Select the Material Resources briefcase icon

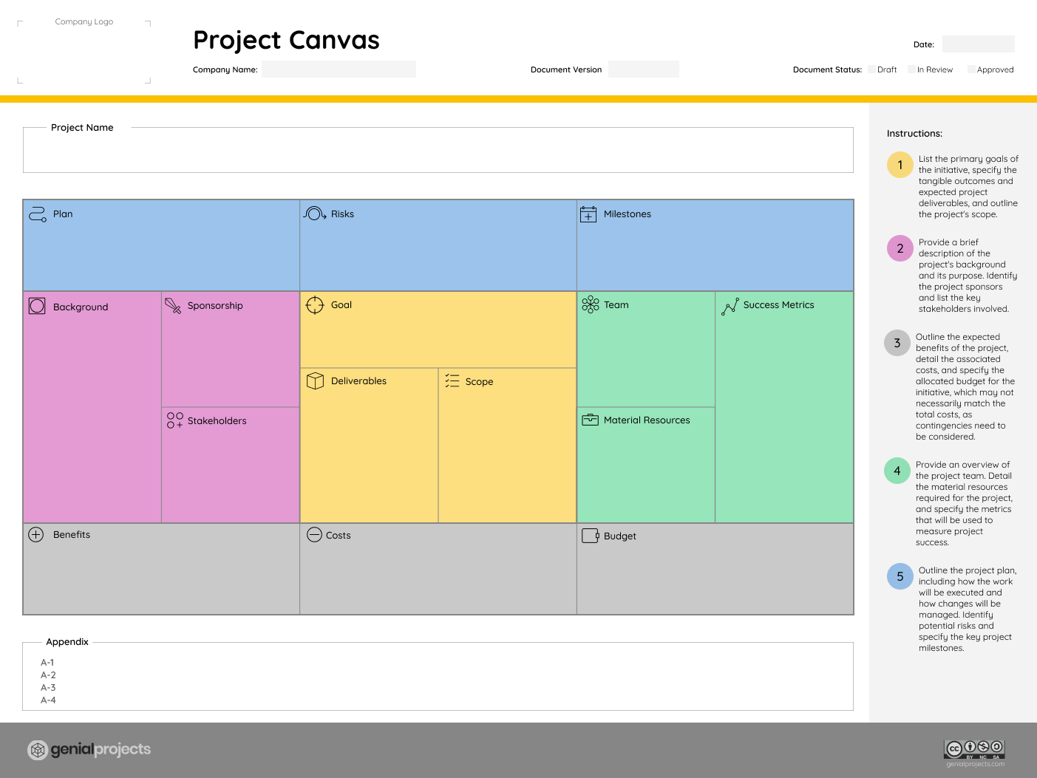591,419
